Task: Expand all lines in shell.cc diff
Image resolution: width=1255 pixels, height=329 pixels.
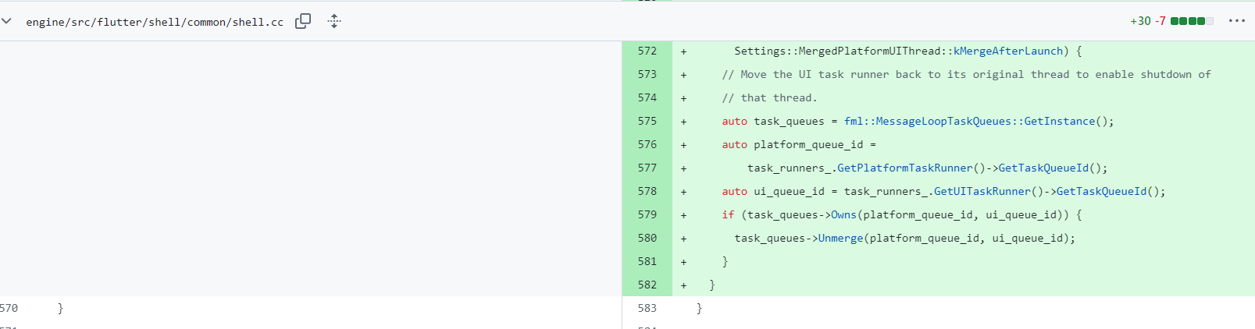Action: [x=334, y=21]
